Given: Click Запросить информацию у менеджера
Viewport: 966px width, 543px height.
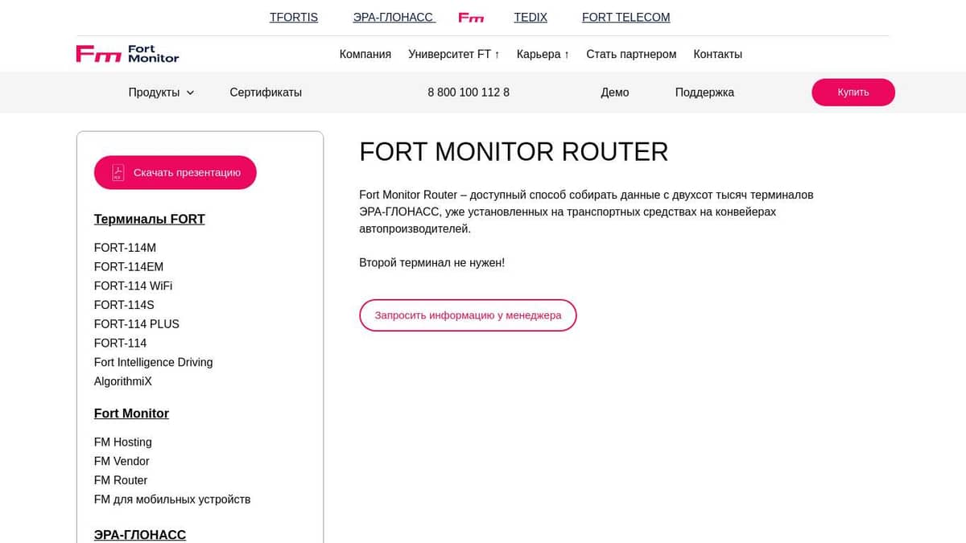Looking at the screenshot, I should [468, 315].
